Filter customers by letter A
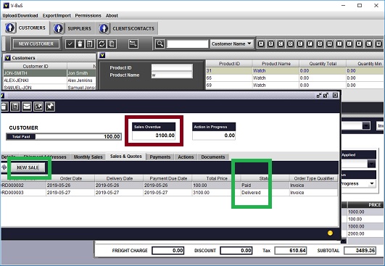The height and width of the screenshot is (266, 385). [x=261, y=43]
